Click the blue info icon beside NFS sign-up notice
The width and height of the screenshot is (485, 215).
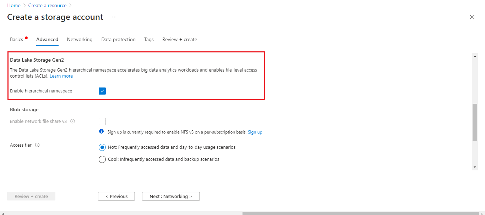click(x=101, y=132)
